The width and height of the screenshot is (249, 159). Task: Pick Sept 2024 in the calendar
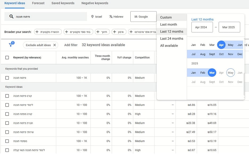pos(212,54)
